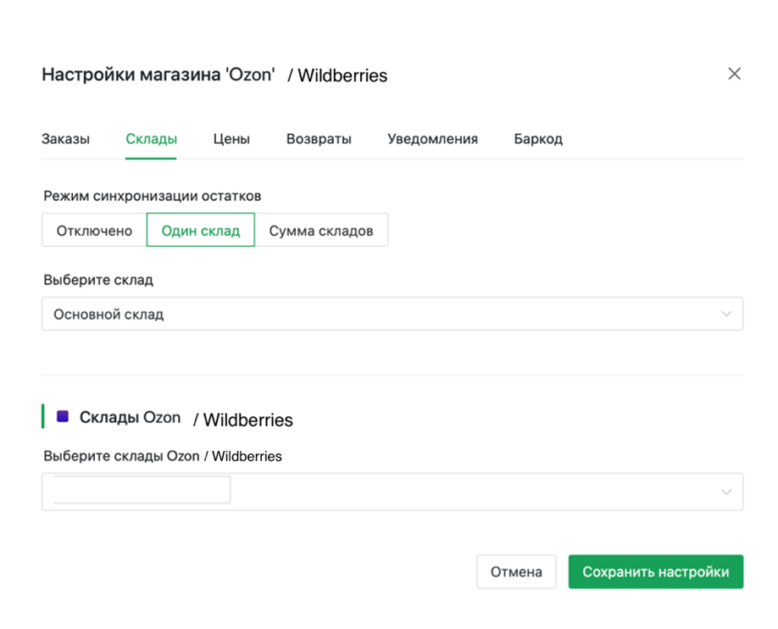Choose the Один склад sync mode
The height and width of the screenshot is (629, 778).
coord(201,231)
